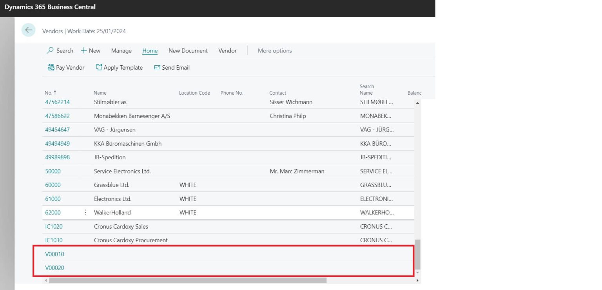Expand the More options menu

pyautogui.click(x=274, y=50)
